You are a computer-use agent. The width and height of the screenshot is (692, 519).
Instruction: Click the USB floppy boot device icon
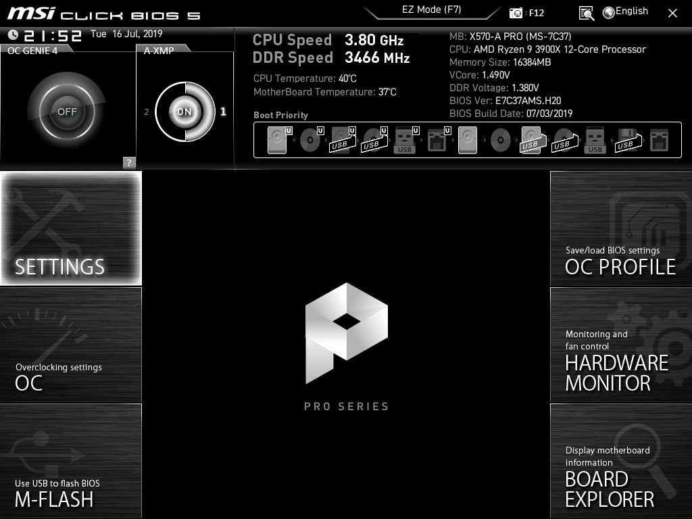click(626, 141)
